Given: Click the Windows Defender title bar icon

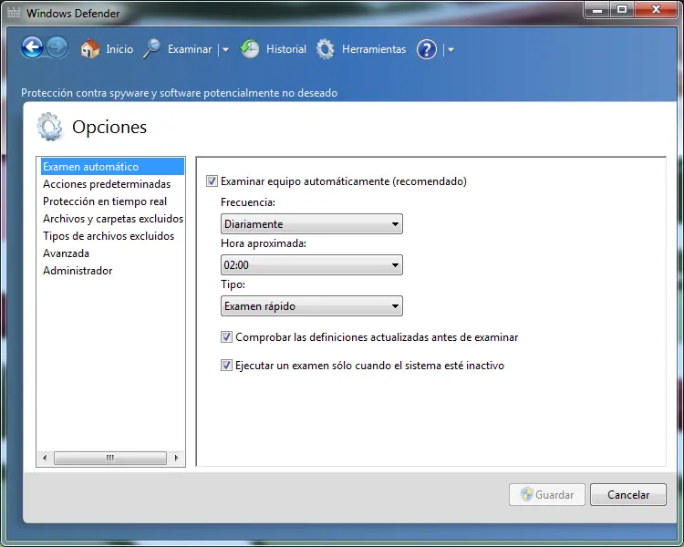Looking at the screenshot, I should pos(14,13).
